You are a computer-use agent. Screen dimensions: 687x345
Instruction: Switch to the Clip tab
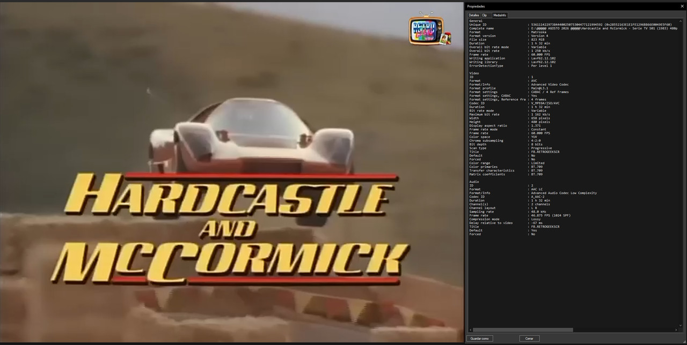[485, 15]
